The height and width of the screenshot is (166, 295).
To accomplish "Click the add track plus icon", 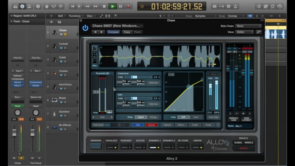I will [x=51, y=22].
